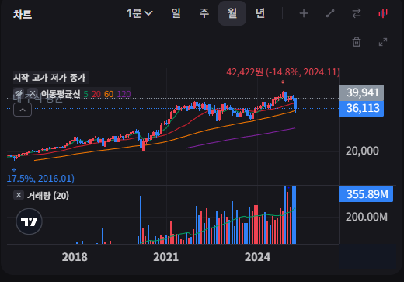Click the 39,941 price axis label
The image size is (404, 282).
361,92
